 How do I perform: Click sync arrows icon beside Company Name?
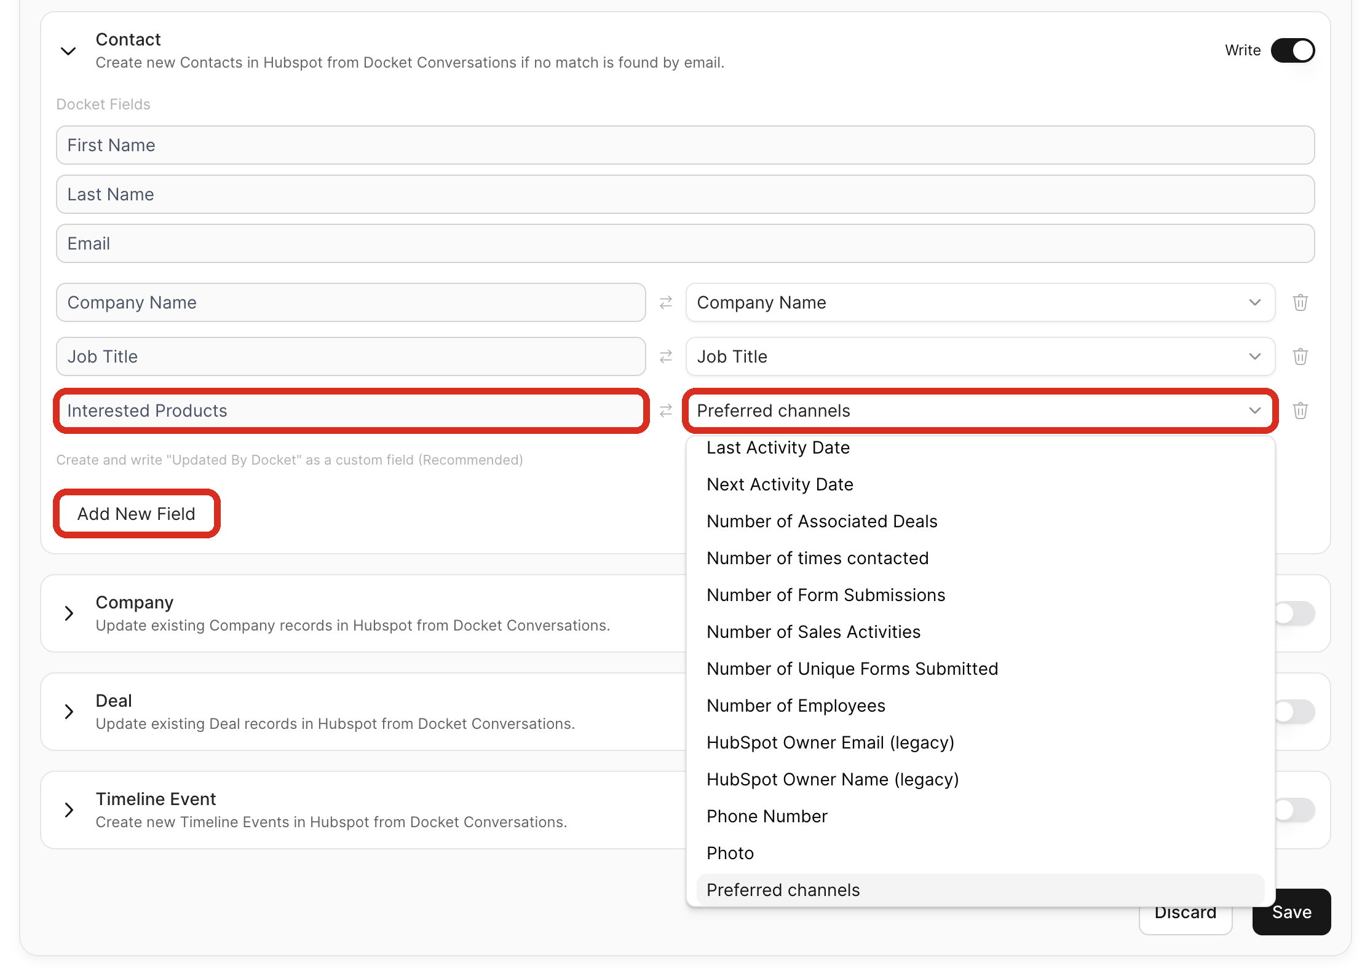pos(666,302)
